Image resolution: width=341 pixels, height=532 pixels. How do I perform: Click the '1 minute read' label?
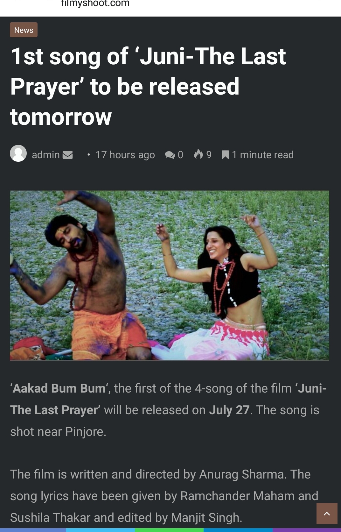263,155
